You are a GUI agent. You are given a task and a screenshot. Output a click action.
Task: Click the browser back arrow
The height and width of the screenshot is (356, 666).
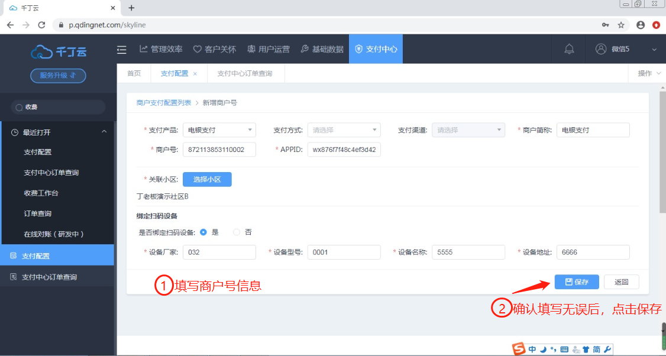point(10,25)
